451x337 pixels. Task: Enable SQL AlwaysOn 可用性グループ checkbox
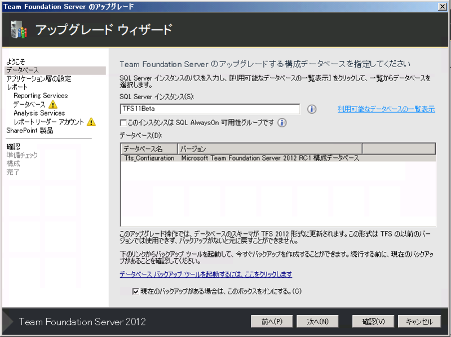click(123, 123)
